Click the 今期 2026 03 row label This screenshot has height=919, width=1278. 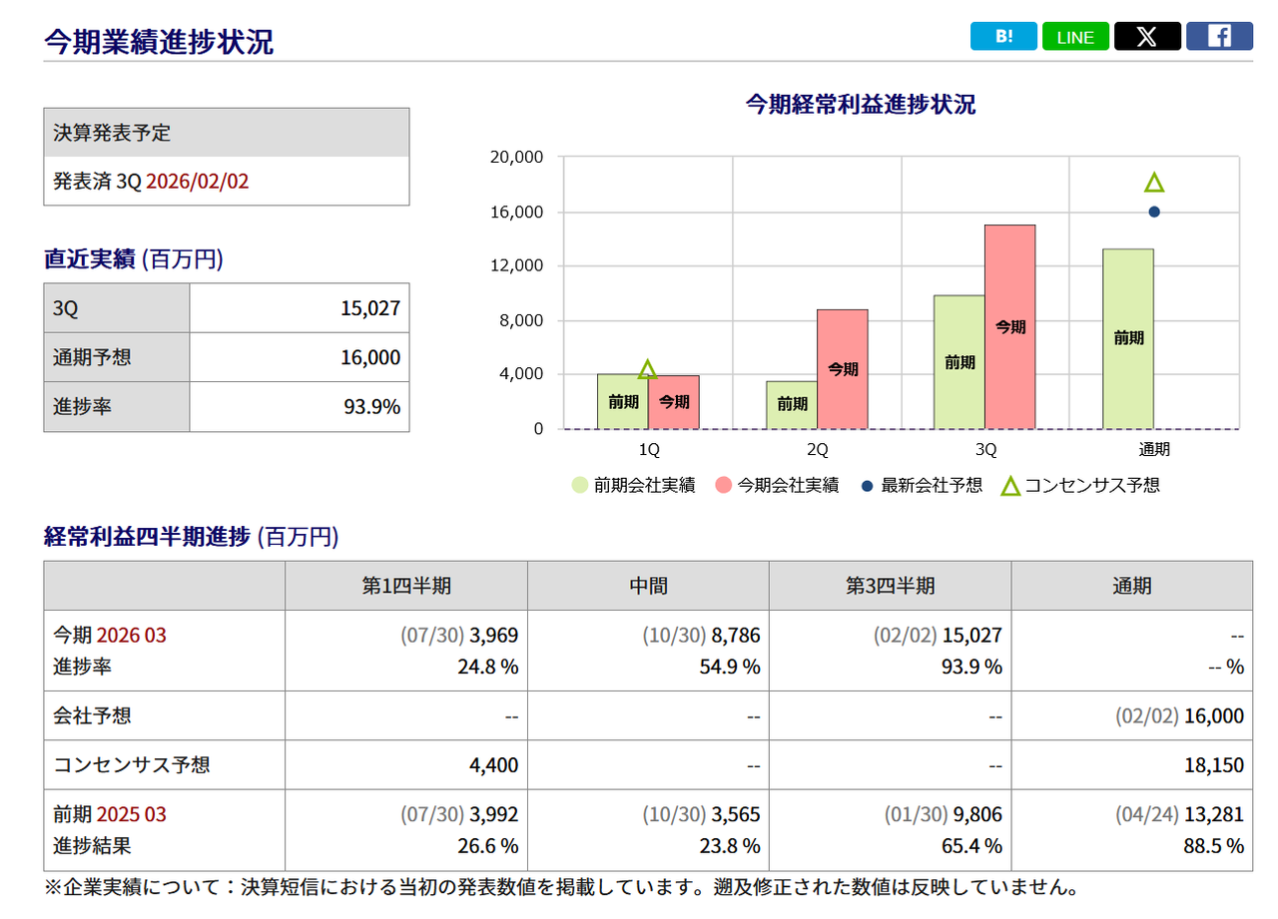pyautogui.click(x=110, y=636)
